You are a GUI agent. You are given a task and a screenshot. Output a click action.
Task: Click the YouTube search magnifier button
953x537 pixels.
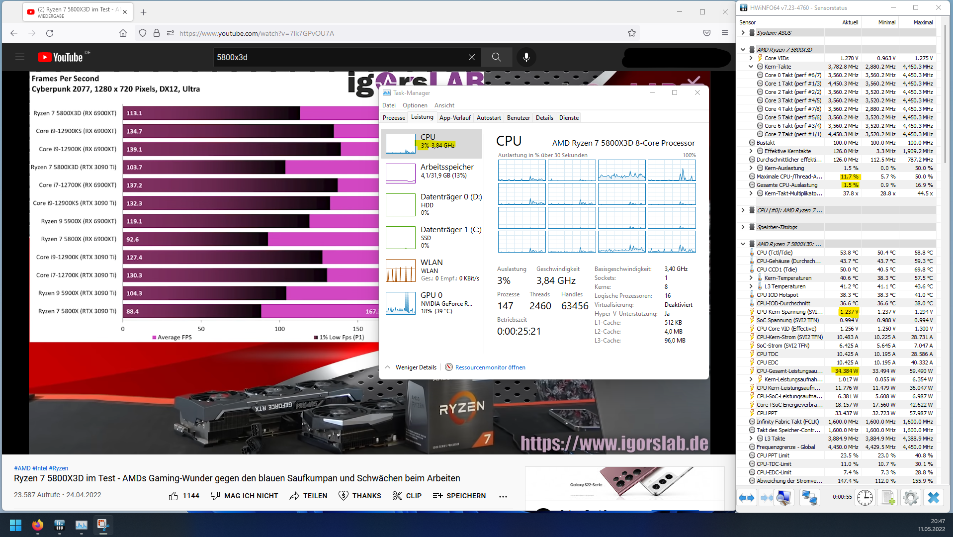coord(496,57)
